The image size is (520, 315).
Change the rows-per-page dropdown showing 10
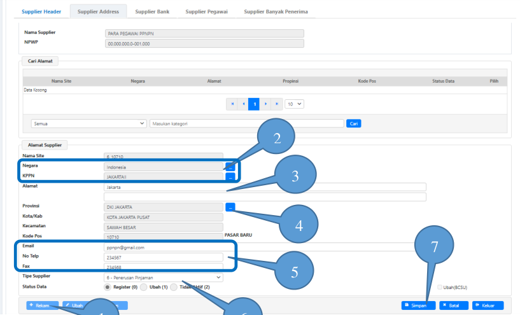pyautogui.click(x=295, y=104)
